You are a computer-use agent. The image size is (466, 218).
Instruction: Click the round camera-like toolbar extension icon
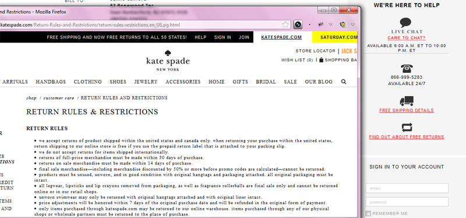(298, 24)
